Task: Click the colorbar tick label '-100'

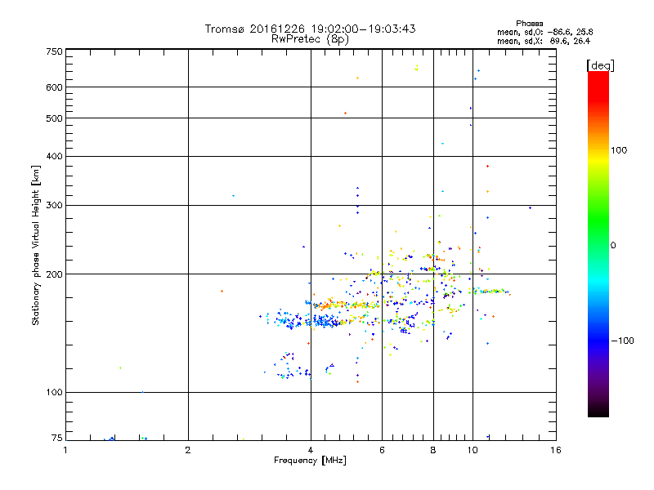Action: point(622,341)
